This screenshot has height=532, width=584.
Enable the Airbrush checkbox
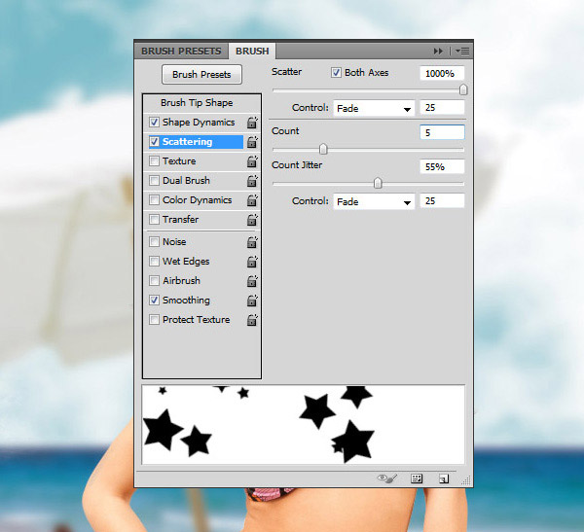154,280
